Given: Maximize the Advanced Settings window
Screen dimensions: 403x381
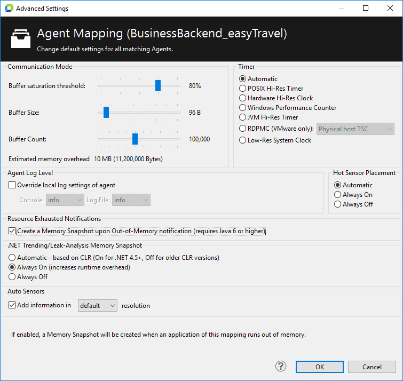Looking at the screenshot, I should tap(366, 8).
